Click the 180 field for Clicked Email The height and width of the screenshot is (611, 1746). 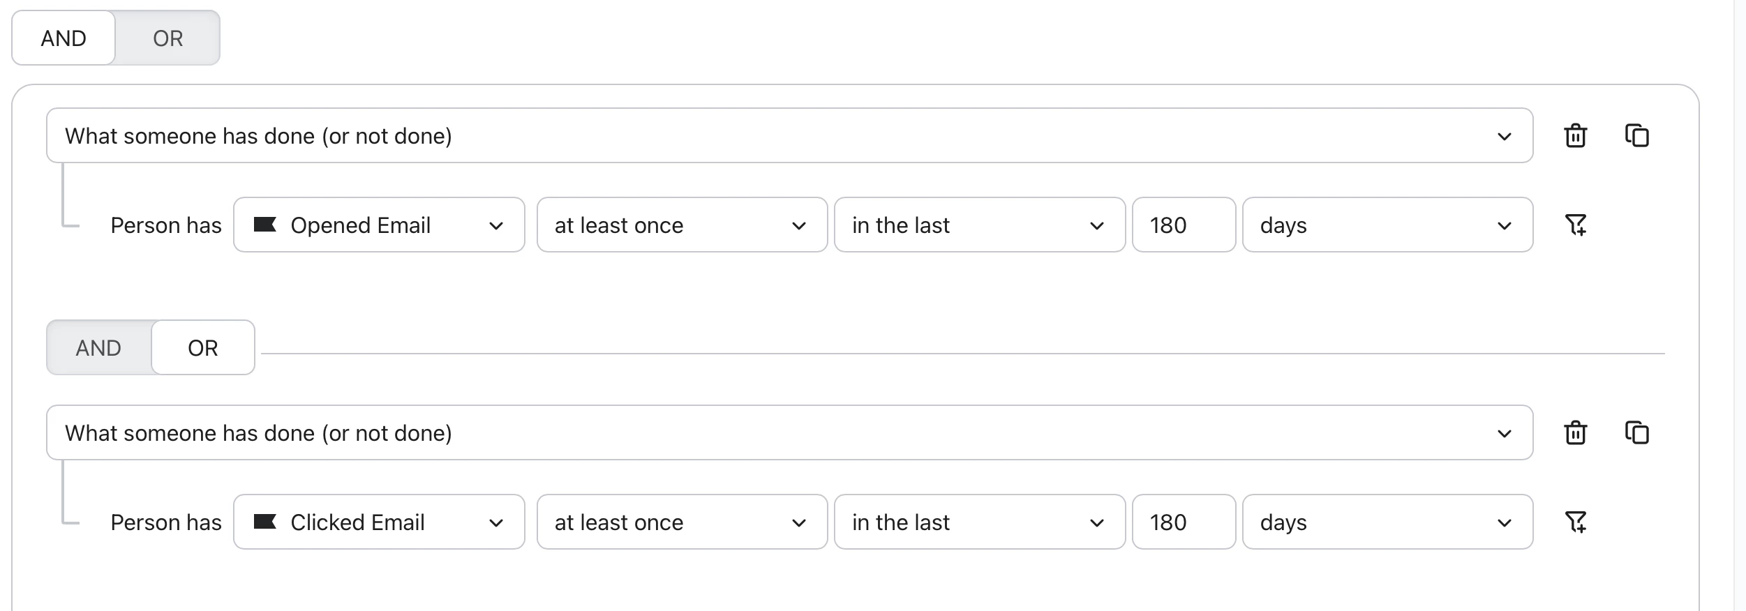coord(1183,522)
